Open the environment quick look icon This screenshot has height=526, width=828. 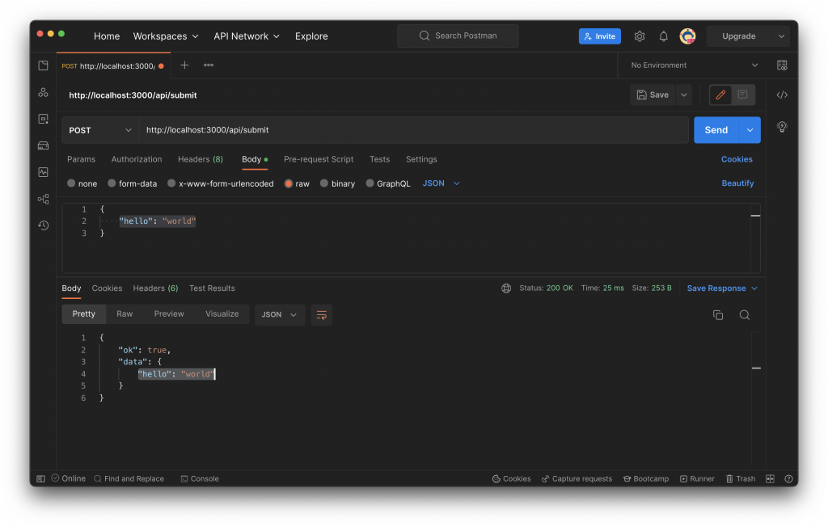(782, 65)
